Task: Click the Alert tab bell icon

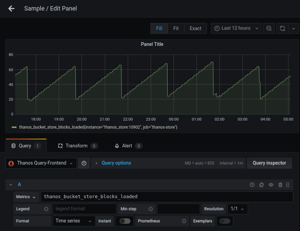Action: 117,146
